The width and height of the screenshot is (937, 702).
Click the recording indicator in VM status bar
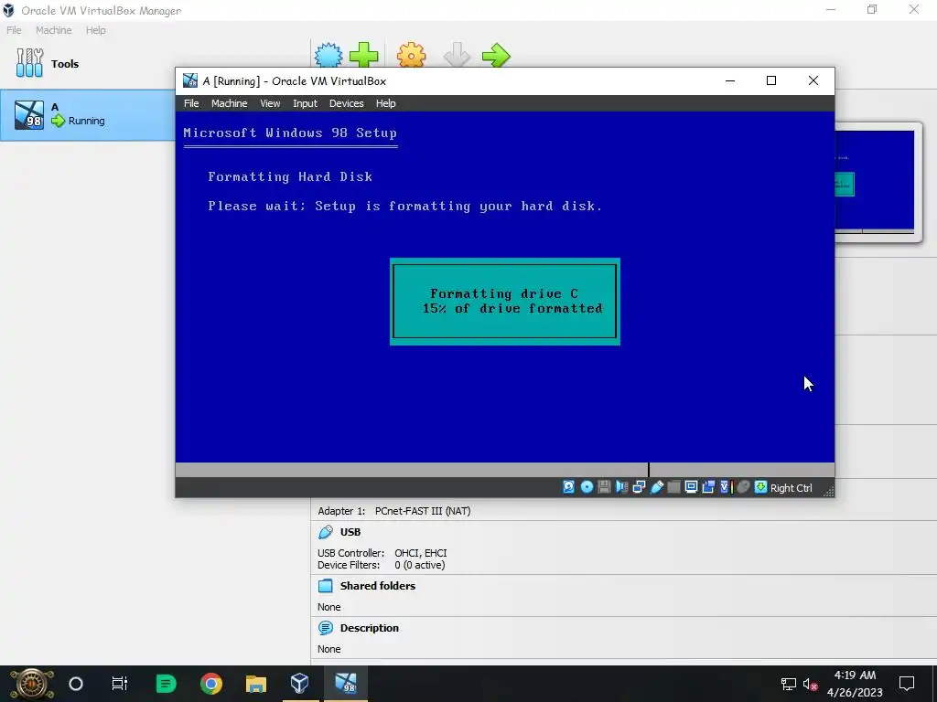click(708, 487)
